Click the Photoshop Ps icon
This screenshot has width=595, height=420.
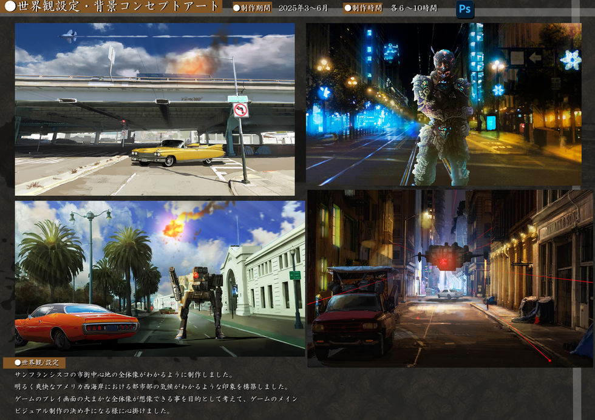coord(465,9)
